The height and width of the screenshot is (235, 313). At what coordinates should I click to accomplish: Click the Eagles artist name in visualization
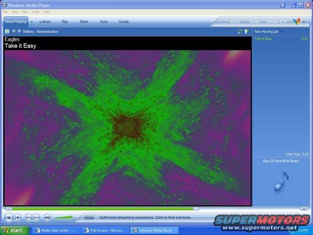tap(12, 39)
